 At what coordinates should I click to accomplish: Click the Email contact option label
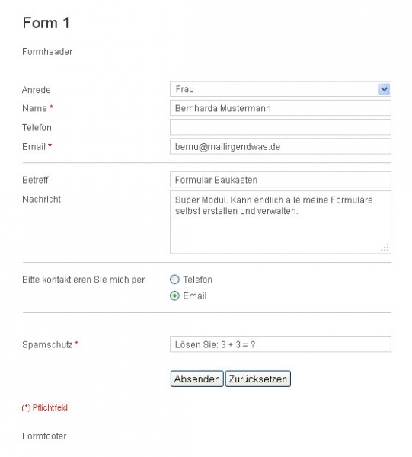(195, 296)
